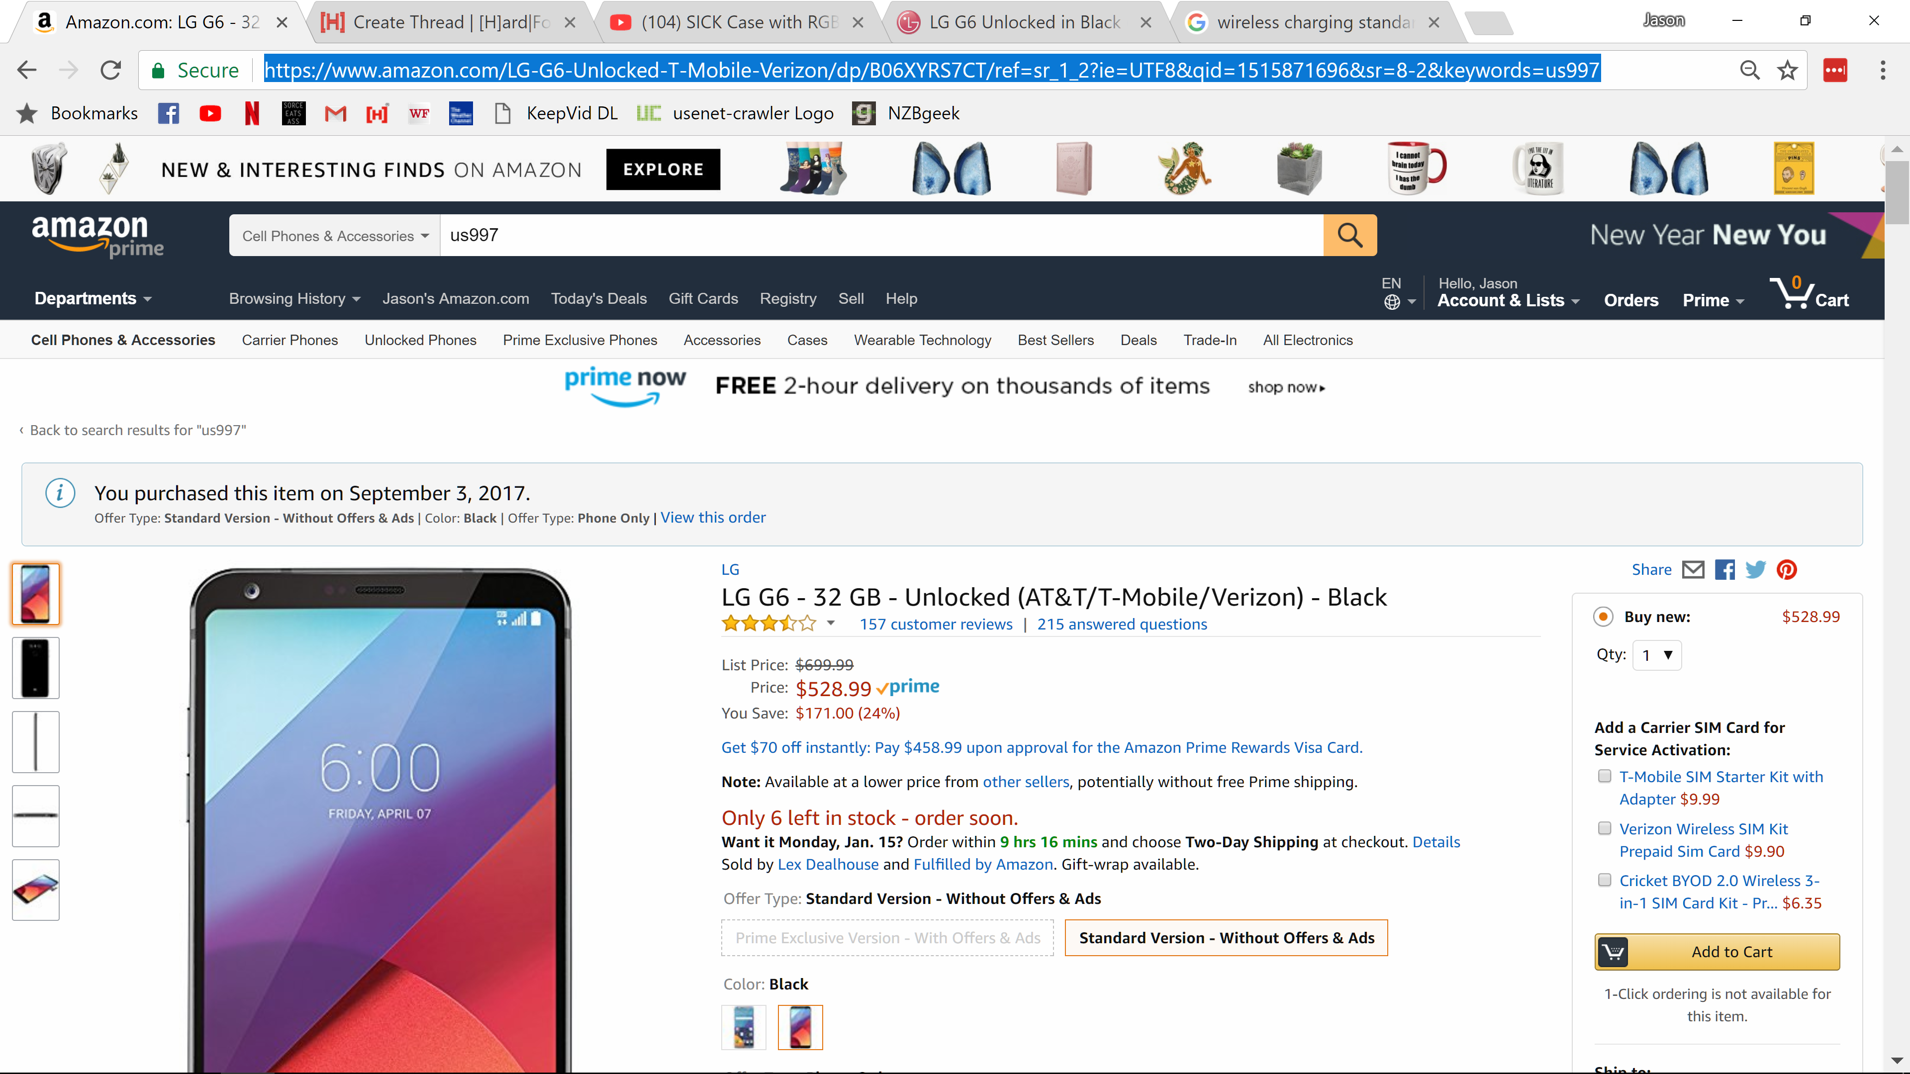Expand Cell Phones & Accessories search category dropdown
The width and height of the screenshot is (1910, 1074).
click(335, 236)
